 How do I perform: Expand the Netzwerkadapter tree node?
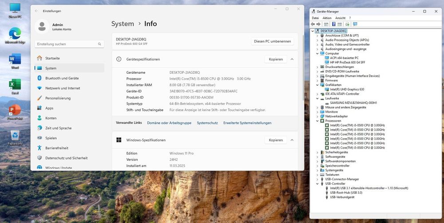click(x=317, y=116)
